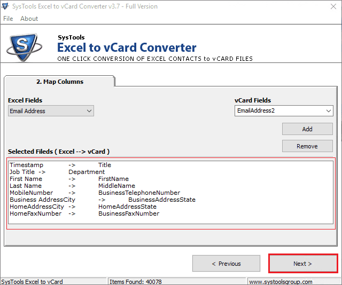Open the File menu
This screenshot has height=285, width=342.
8,19
